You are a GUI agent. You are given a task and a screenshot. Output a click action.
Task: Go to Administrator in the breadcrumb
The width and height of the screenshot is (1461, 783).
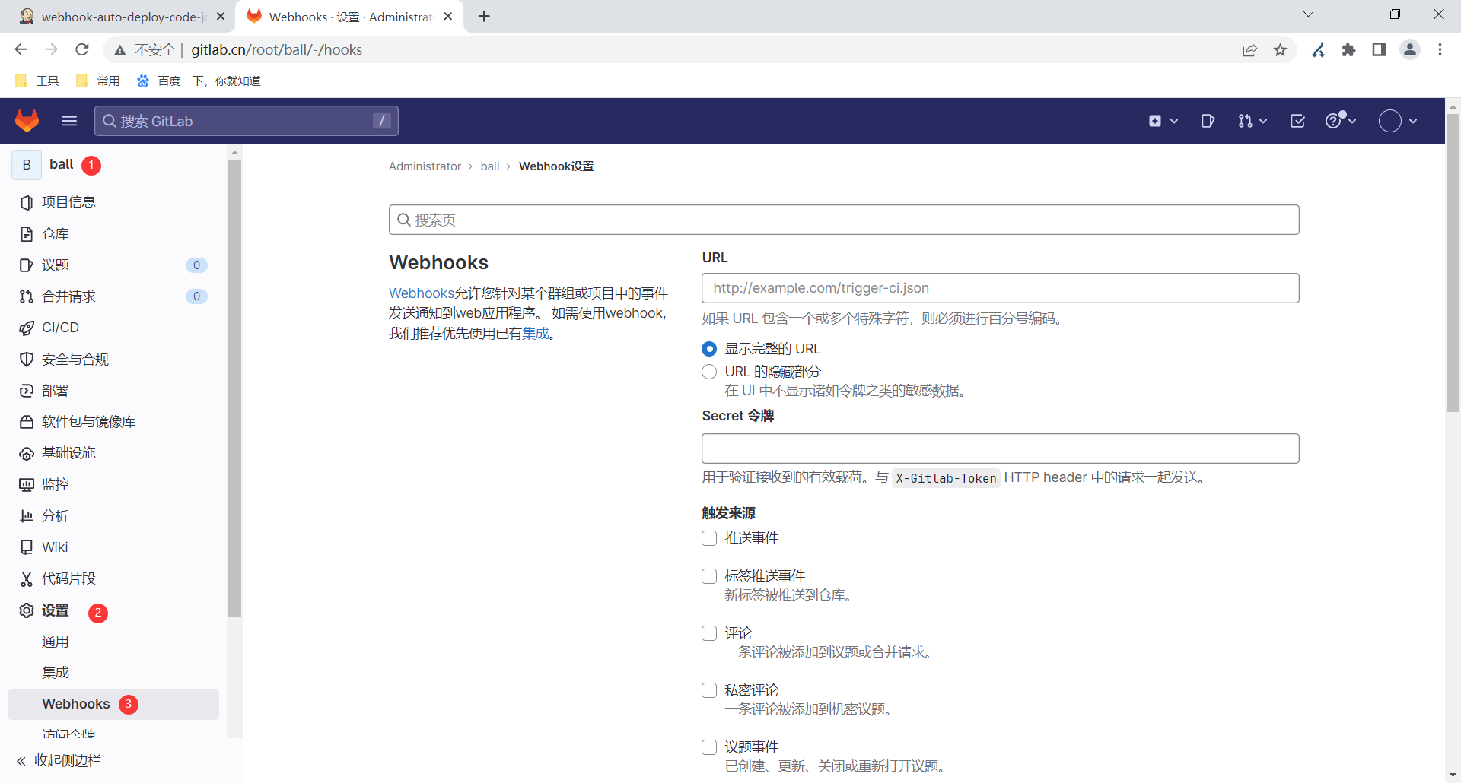coord(425,166)
